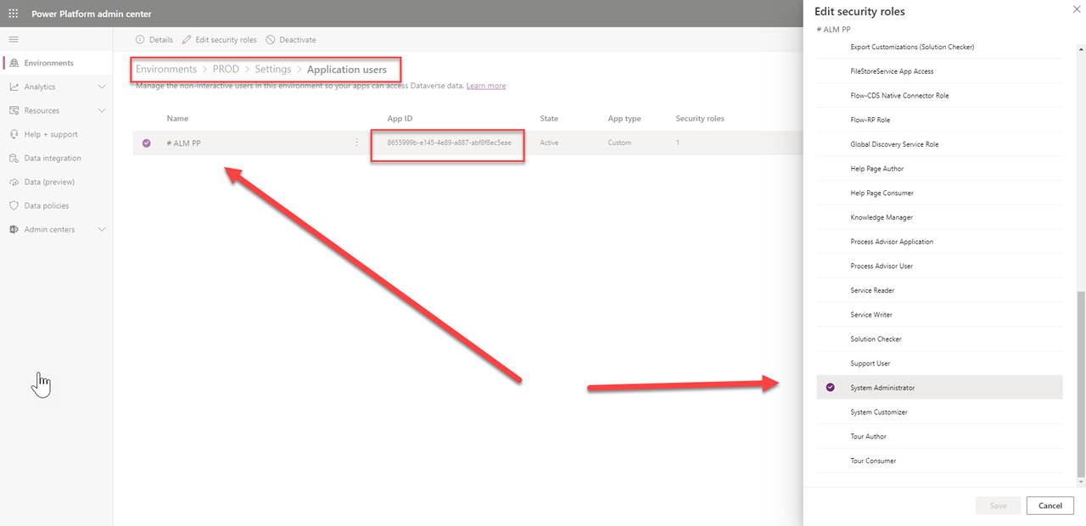Expand the Analytics navigation group
Viewport: 1086px width, 526px height.
pyautogui.click(x=102, y=87)
